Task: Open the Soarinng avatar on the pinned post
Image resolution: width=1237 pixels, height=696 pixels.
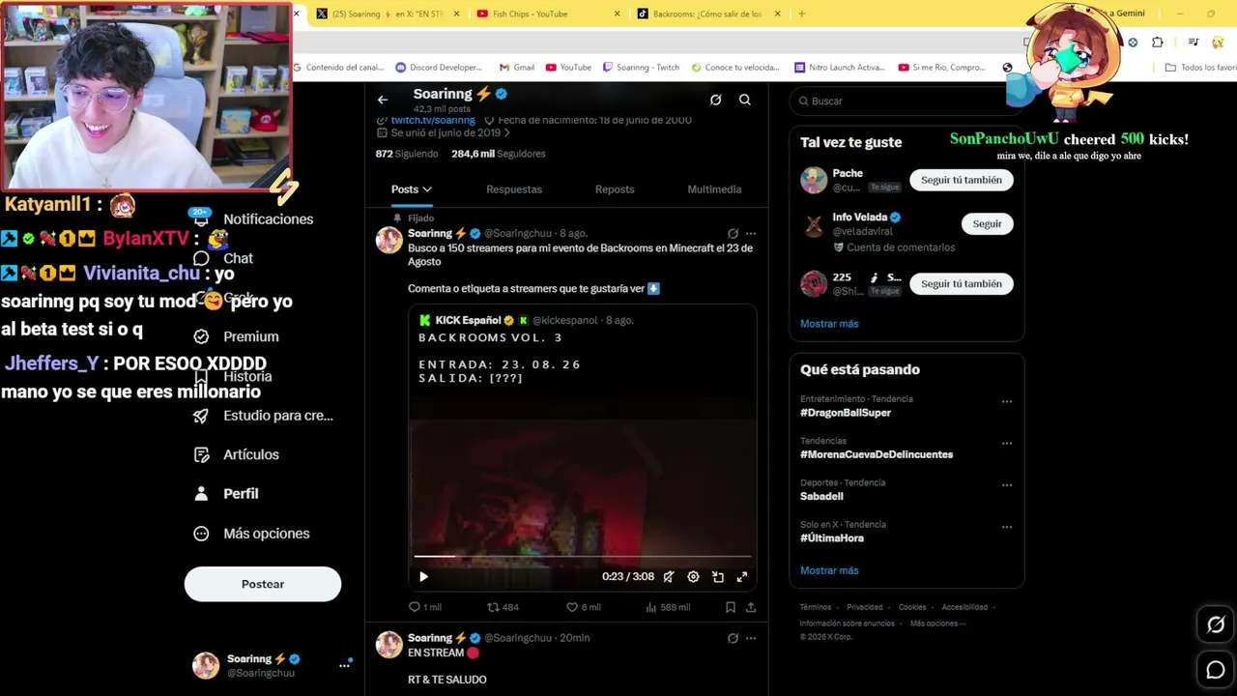Action: 388,241
